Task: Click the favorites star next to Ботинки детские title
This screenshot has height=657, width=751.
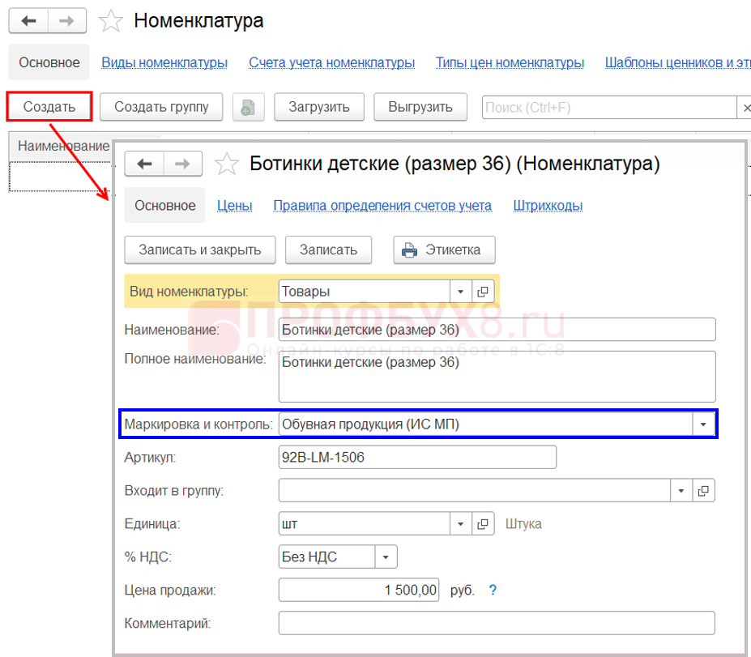Action: point(227,164)
